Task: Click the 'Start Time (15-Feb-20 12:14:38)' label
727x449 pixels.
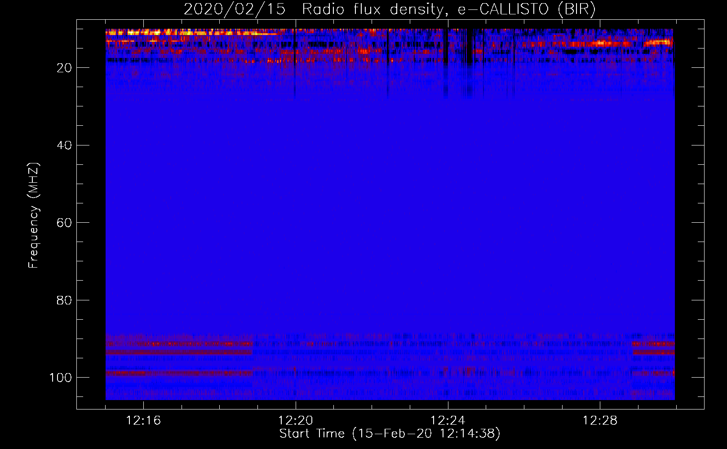Action: tap(390, 434)
